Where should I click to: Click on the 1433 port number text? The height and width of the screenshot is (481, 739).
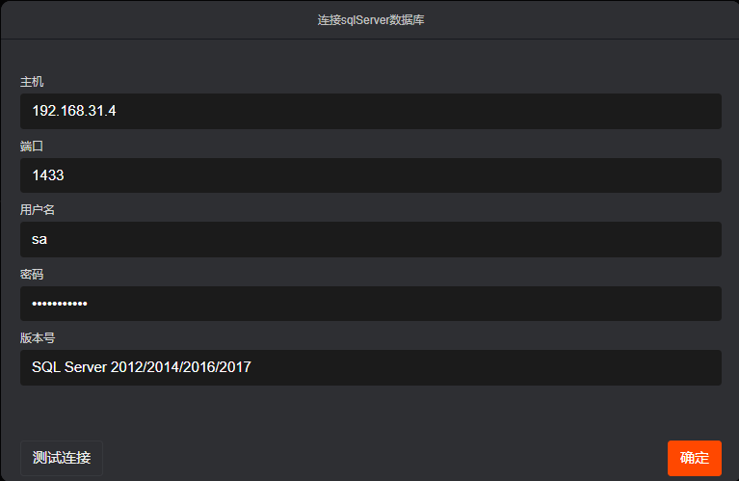(x=48, y=175)
